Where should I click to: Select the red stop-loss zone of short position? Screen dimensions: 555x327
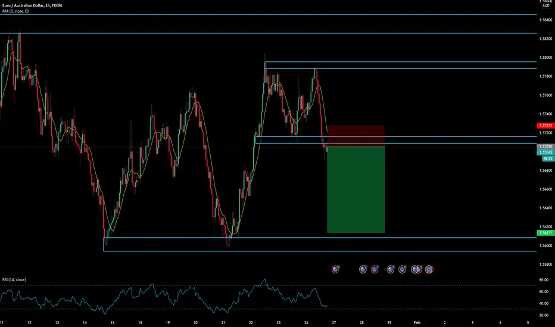(x=356, y=136)
